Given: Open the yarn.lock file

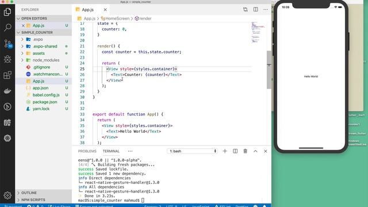Looking at the screenshot, I should click(44, 109).
